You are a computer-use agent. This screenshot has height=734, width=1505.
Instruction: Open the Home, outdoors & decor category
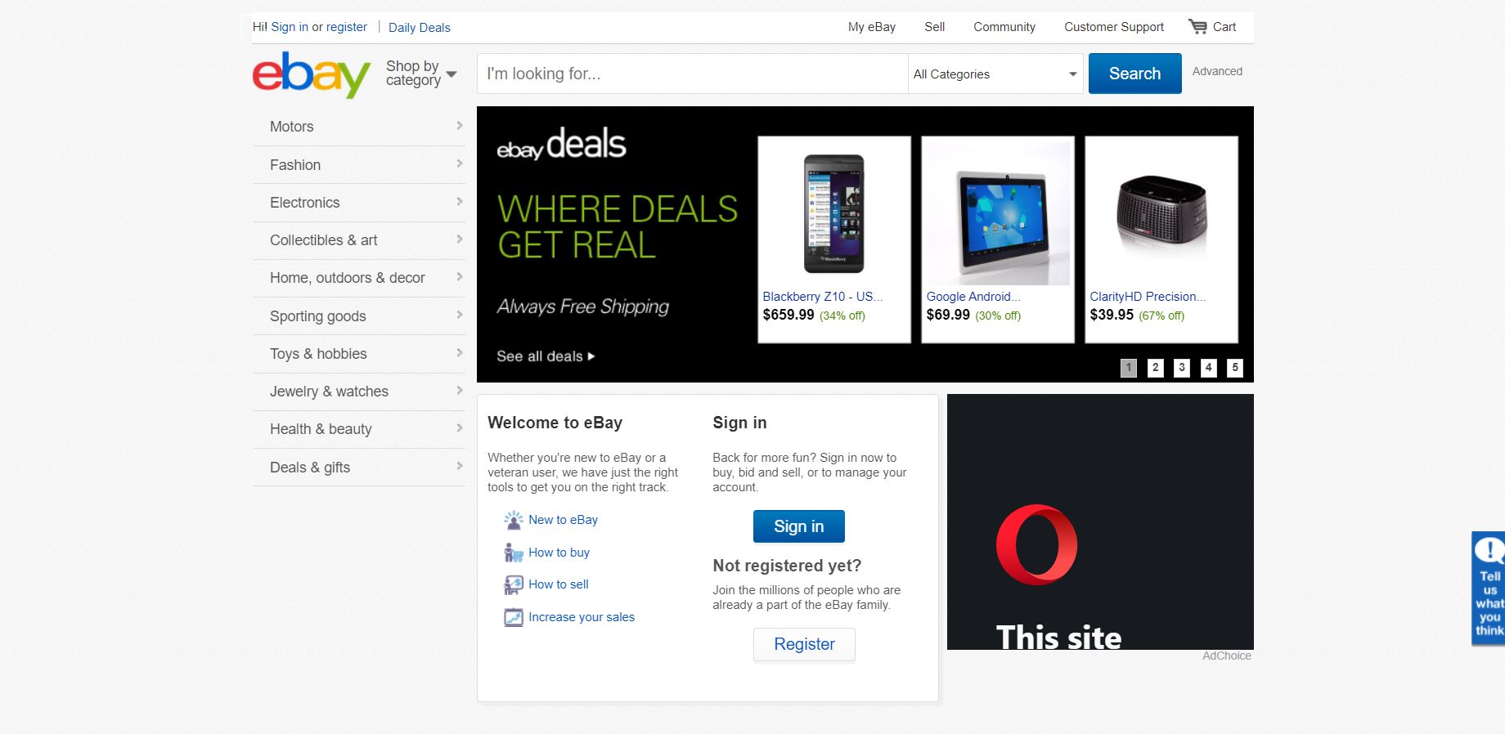(359, 278)
